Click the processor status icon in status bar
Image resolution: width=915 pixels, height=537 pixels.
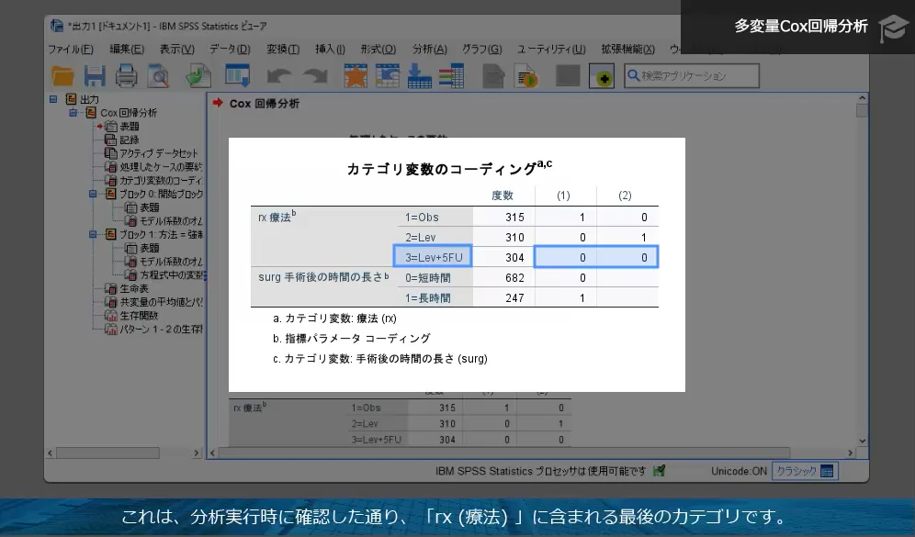pyautogui.click(x=659, y=471)
